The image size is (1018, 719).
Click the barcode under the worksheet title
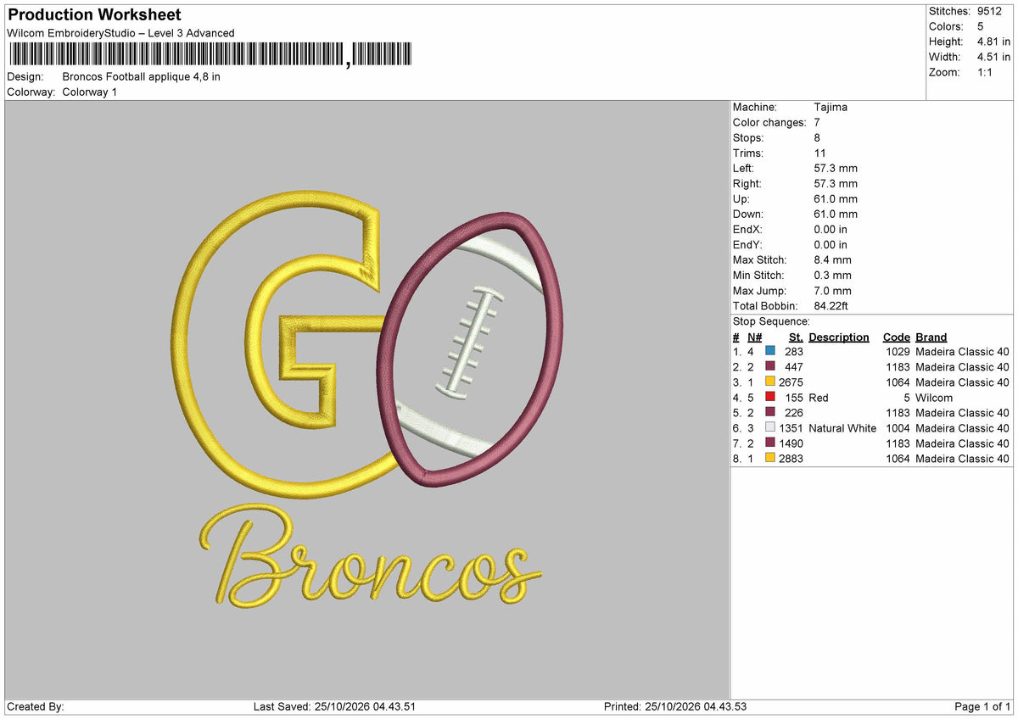click(210, 55)
